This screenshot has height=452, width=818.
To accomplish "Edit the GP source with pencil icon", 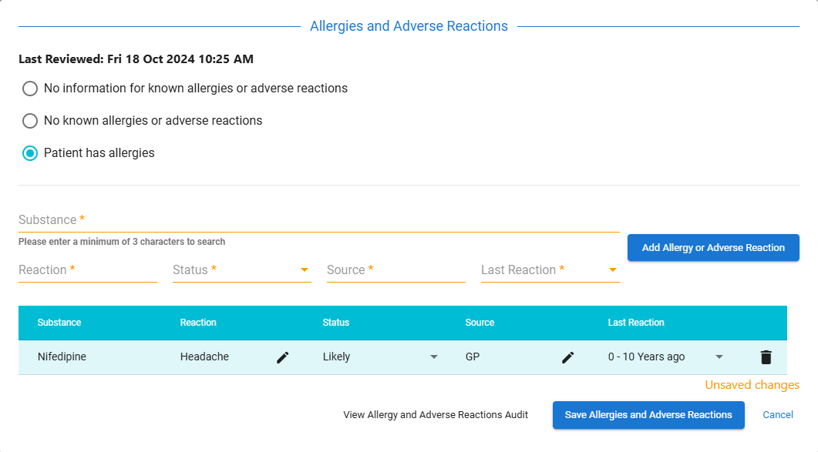I will coord(567,357).
